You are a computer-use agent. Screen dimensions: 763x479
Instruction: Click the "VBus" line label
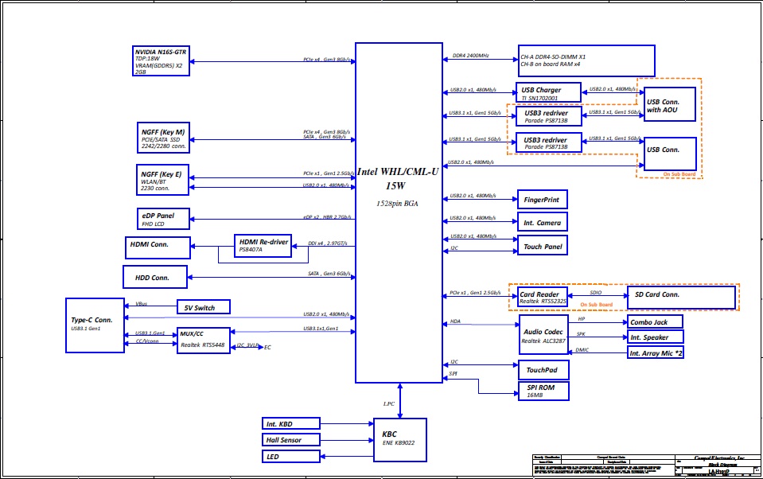pos(141,303)
